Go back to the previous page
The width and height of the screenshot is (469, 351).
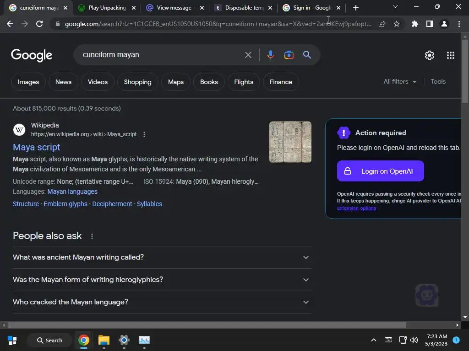coord(10,24)
